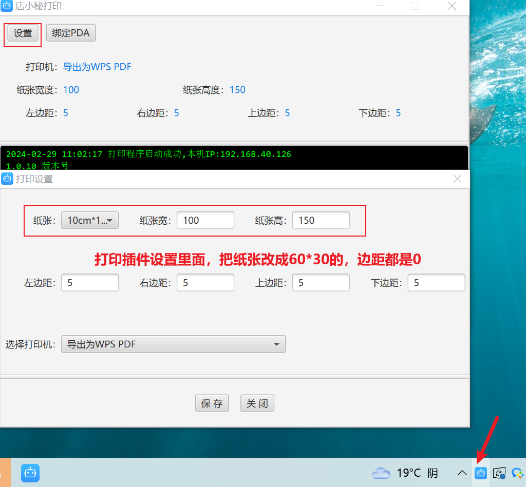Close the 店小秘打印 main window
526x487 pixels.
pos(452,6)
